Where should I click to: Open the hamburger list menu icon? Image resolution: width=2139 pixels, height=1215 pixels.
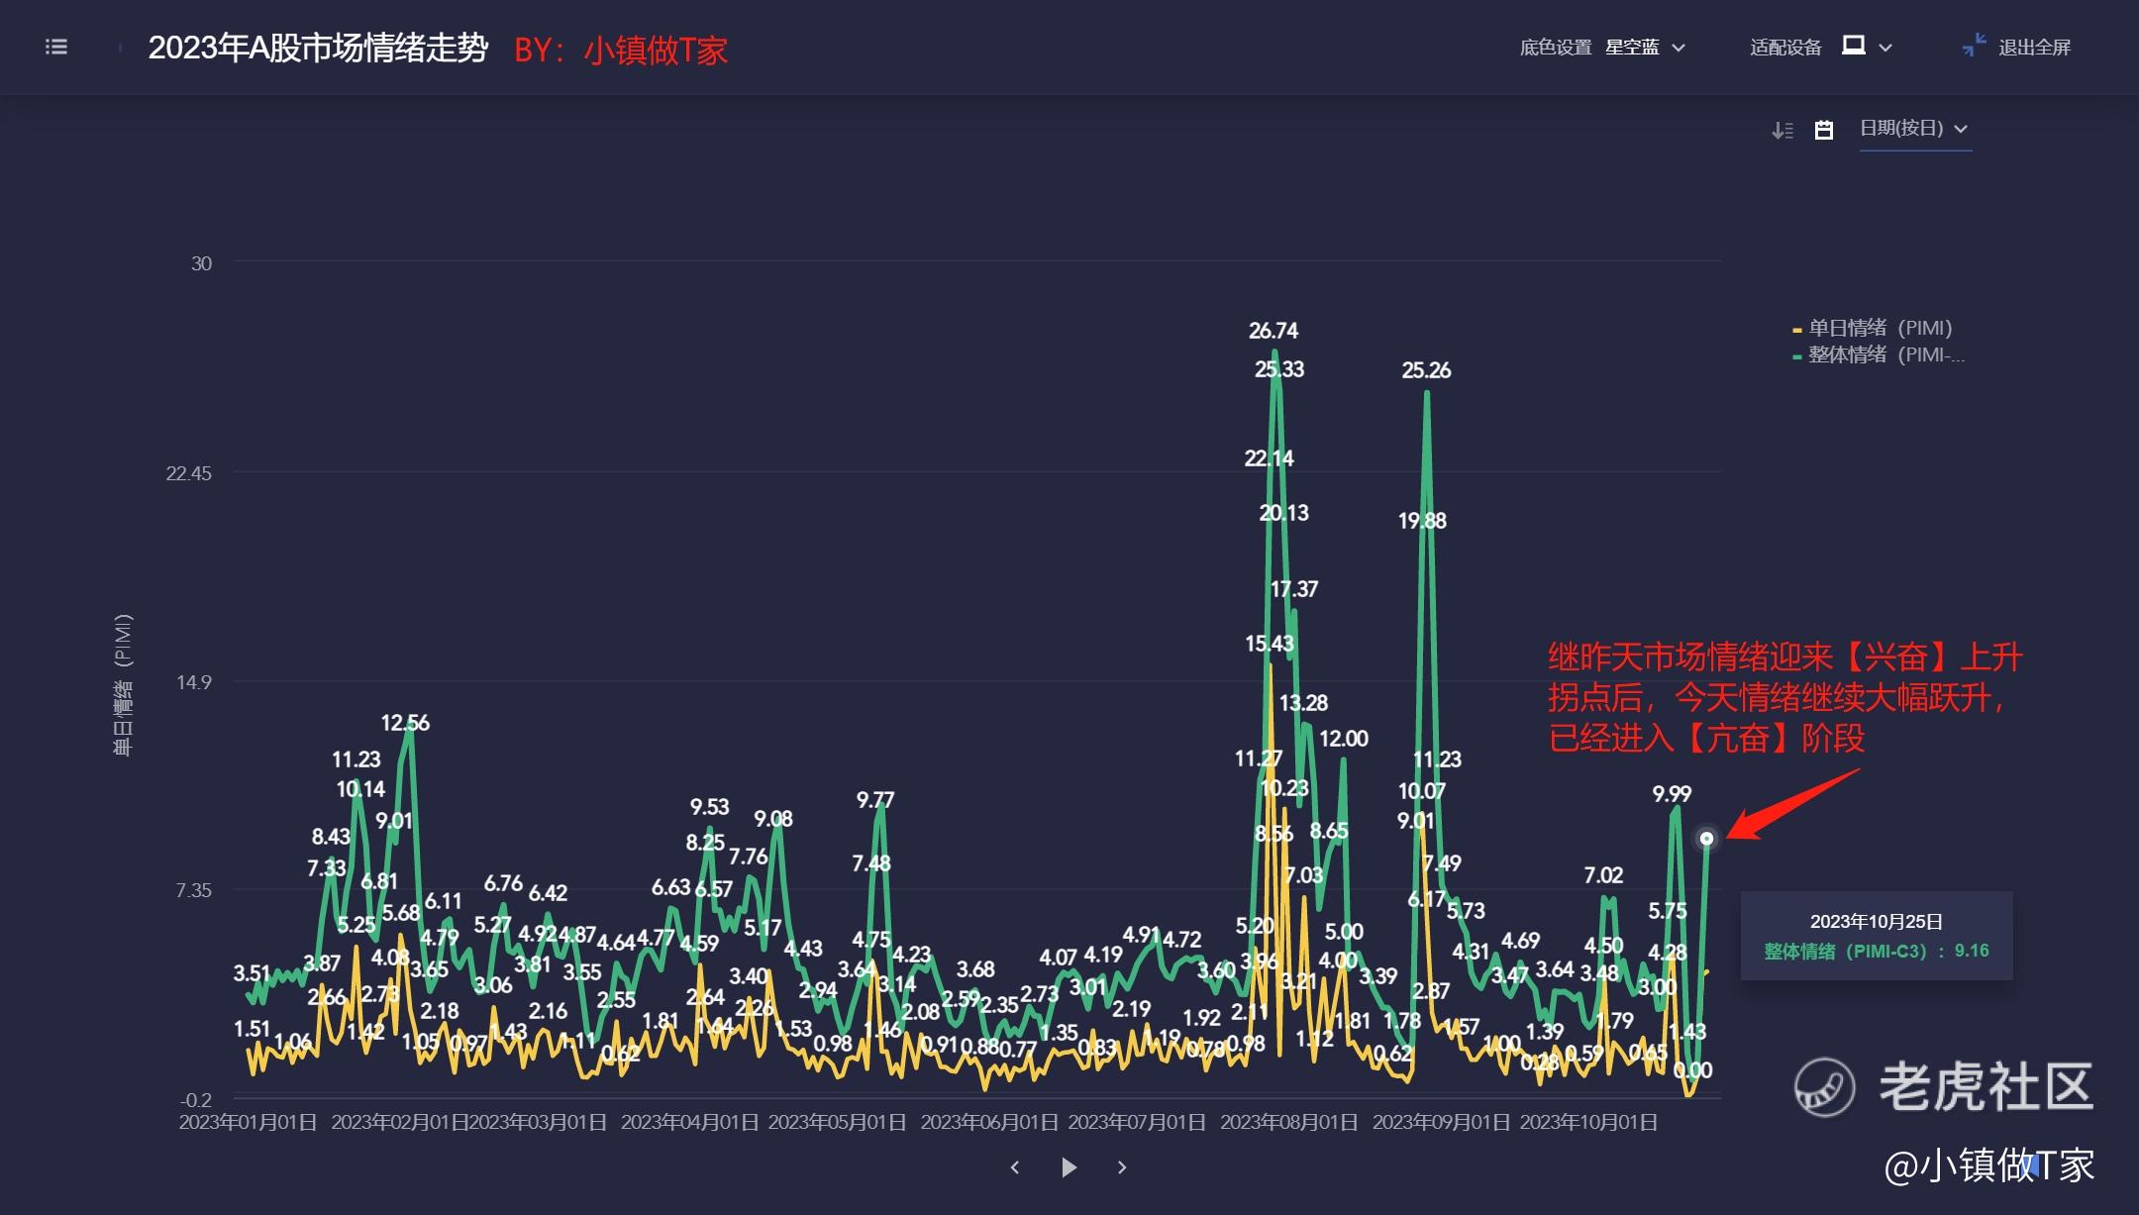click(x=56, y=47)
